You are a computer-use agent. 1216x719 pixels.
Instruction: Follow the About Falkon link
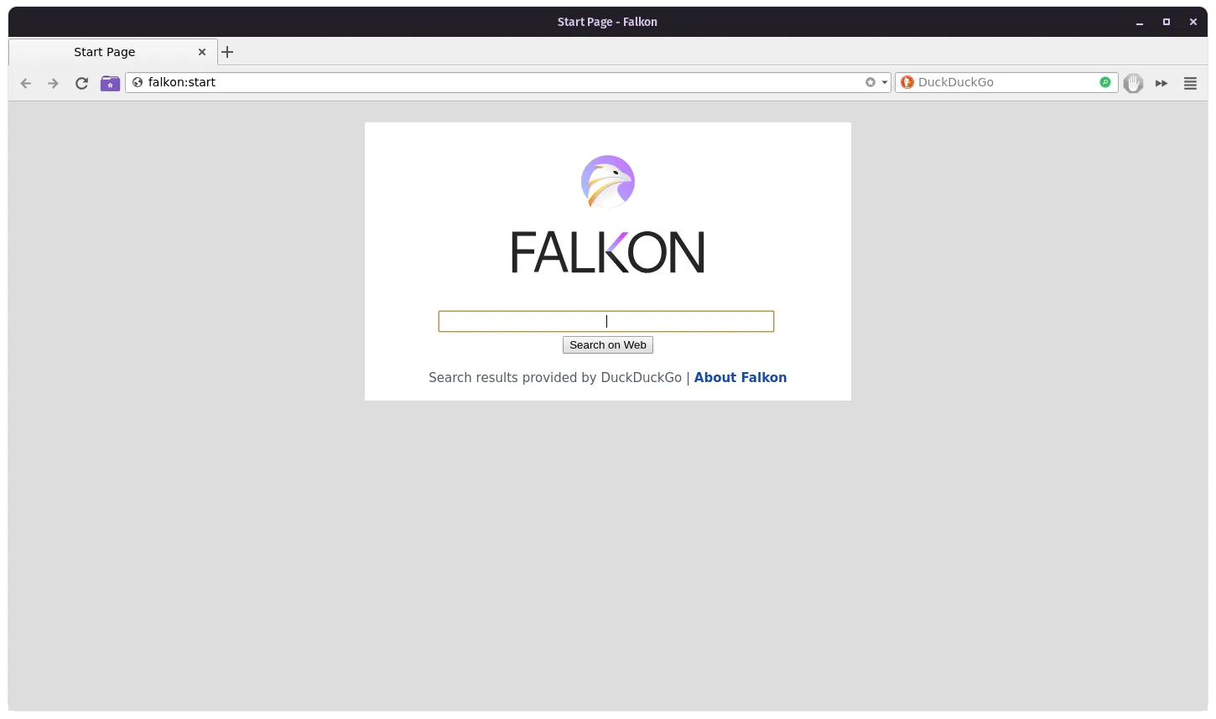coord(740,377)
